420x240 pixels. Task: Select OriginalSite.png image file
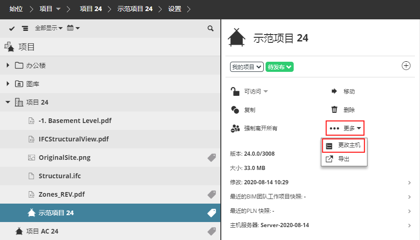point(110,158)
